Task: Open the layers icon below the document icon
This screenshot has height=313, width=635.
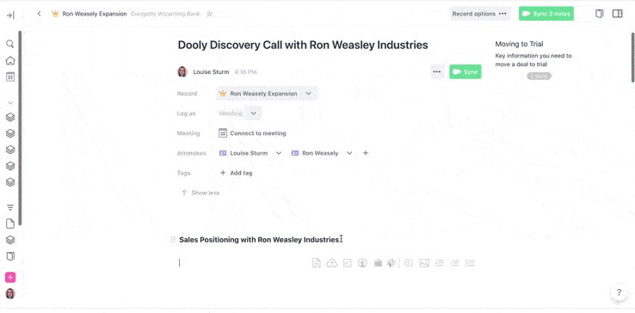Action: pos(10,240)
